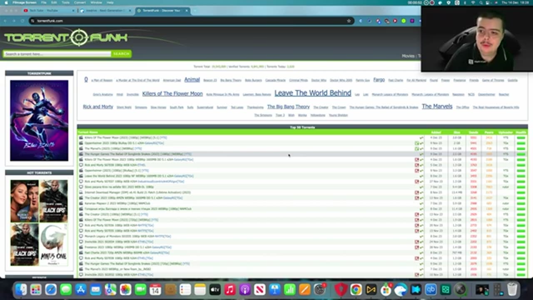Open Podcasts from the Dock
Viewport: 533px width, 300px height.
tap(245, 289)
